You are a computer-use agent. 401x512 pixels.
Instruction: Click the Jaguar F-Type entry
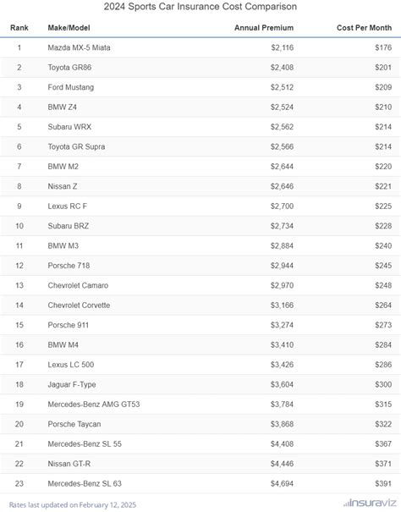tap(72, 385)
